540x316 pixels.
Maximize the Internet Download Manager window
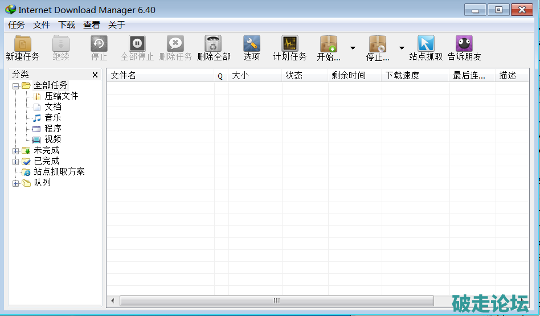coord(498,10)
